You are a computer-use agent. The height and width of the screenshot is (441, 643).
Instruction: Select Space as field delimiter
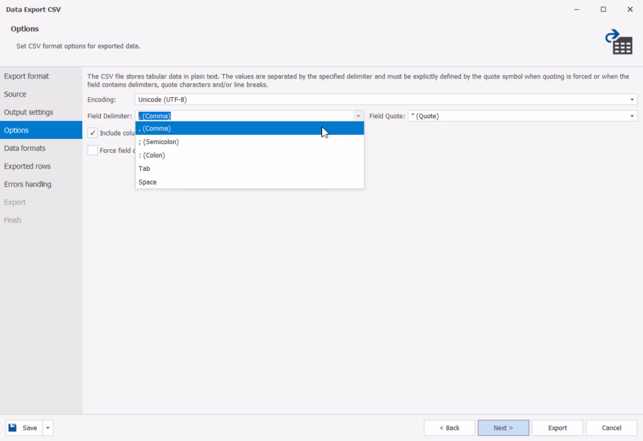coord(249,182)
